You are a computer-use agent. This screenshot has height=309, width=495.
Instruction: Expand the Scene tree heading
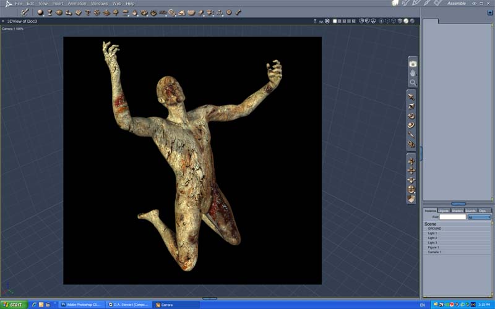pyautogui.click(x=430, y=224)
